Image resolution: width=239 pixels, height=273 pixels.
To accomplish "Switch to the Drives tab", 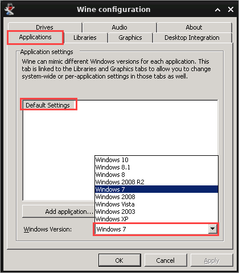I will (45, 27).
